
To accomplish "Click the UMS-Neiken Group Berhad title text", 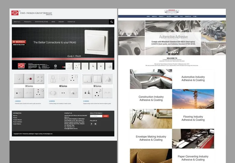I will (x=36, y=13).
